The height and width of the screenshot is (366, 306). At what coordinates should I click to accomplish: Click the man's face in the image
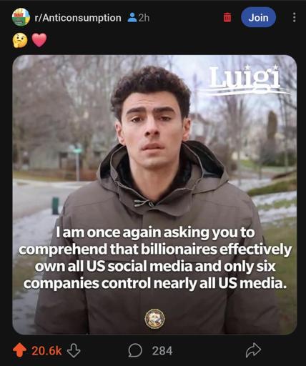(152, 127)
